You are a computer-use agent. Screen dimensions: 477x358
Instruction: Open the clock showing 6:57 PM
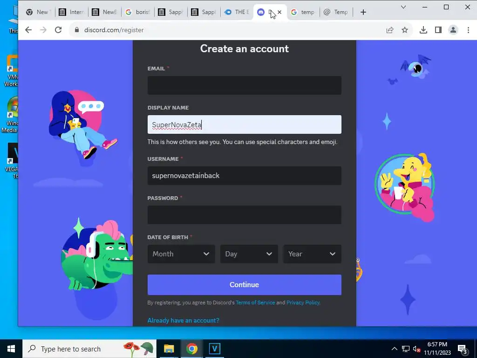tap(437, 349)
